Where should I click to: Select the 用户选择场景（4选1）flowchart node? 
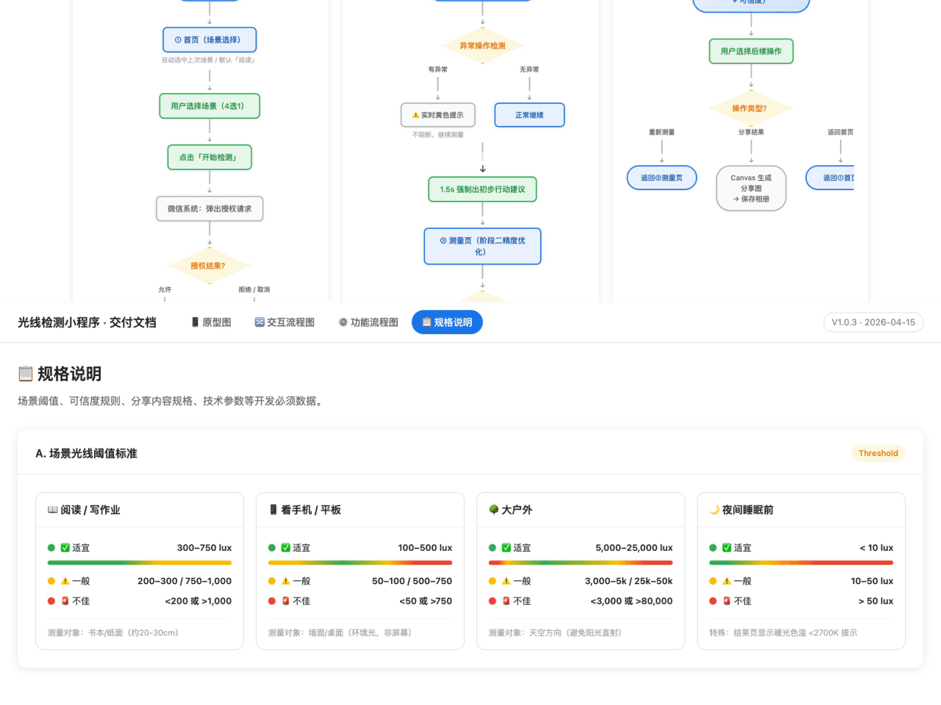coord(210,106)
